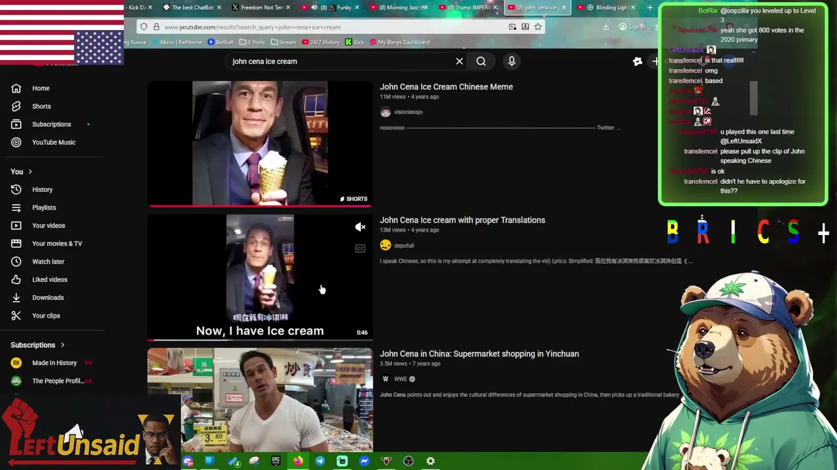Click the Firefox downloads arrow icon

606,27
